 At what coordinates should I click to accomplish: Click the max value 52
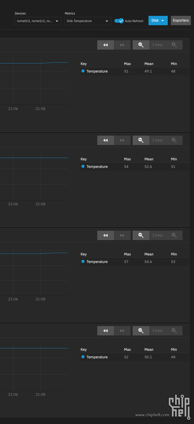click(x=126, y=357)
